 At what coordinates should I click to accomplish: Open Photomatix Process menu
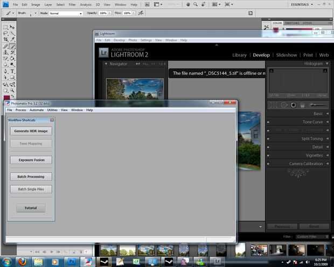coord(20,110)
